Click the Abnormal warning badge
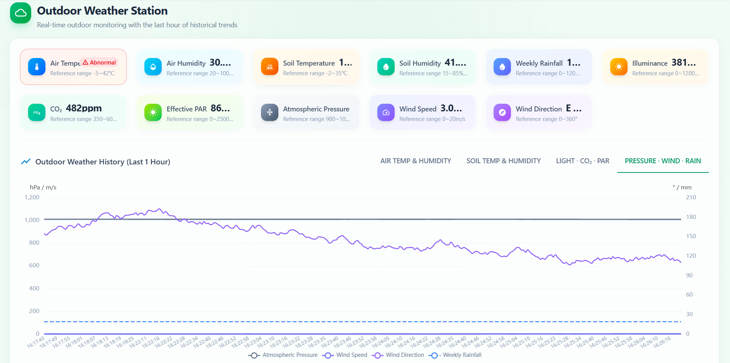 [x=99, y=63]
